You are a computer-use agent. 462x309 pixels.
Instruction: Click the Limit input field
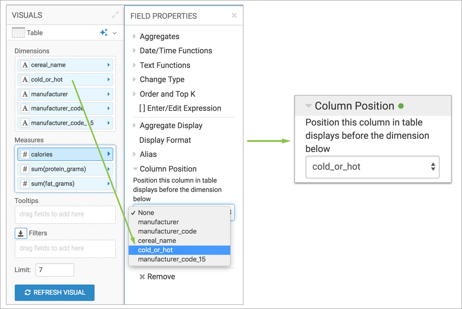[55, 270]
